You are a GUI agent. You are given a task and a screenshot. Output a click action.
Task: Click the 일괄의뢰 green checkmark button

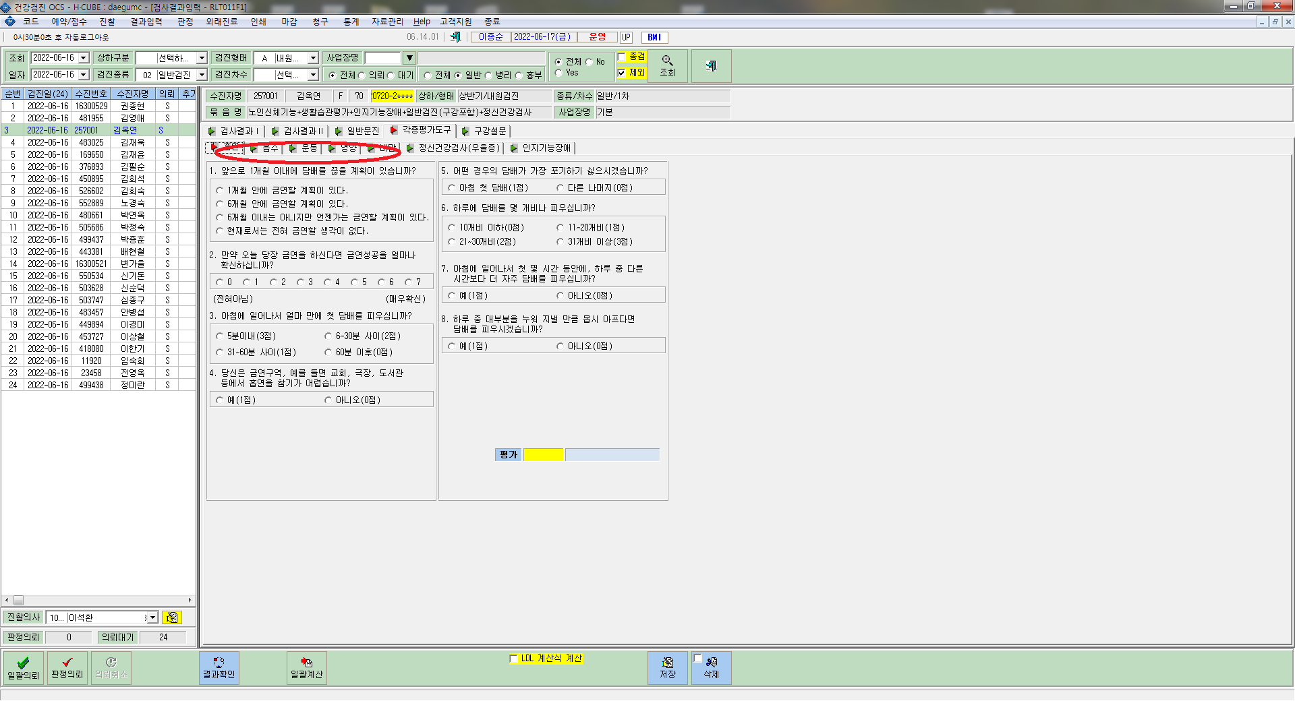click(x=24, y=667)
